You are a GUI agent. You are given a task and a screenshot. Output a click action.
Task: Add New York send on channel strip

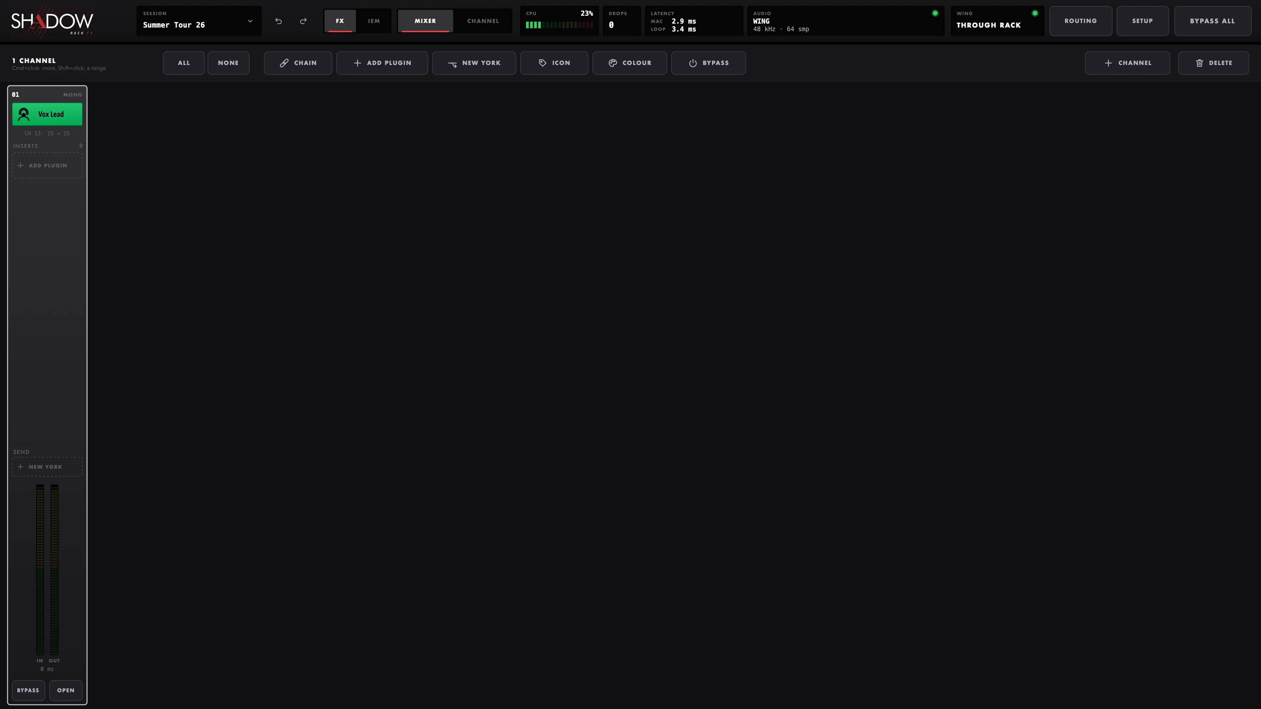[47, 467]
